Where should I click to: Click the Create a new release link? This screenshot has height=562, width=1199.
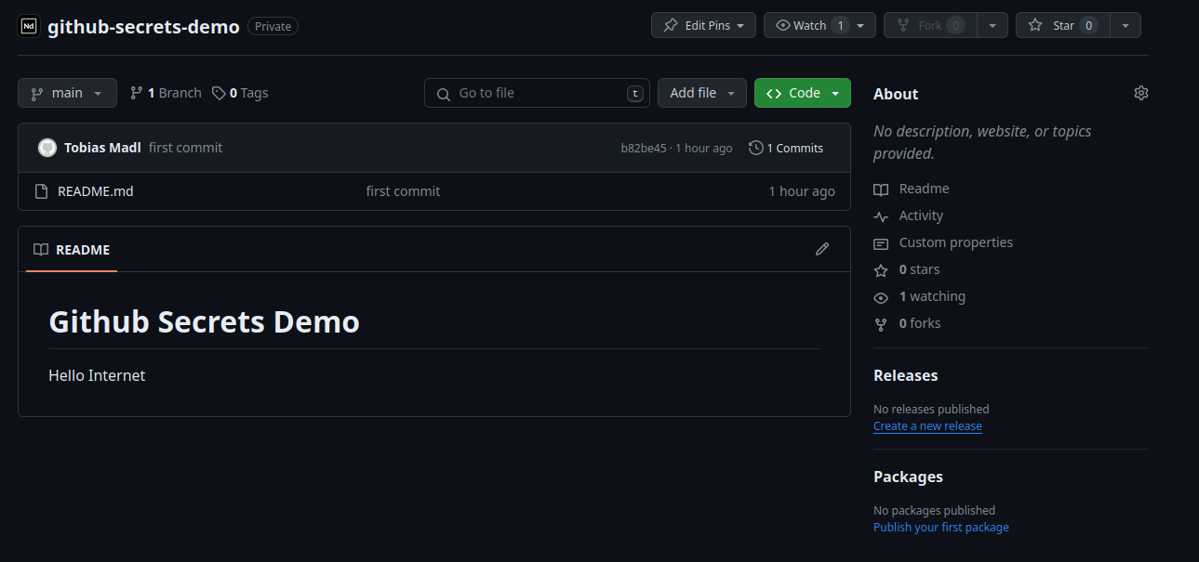click(927, 425)
